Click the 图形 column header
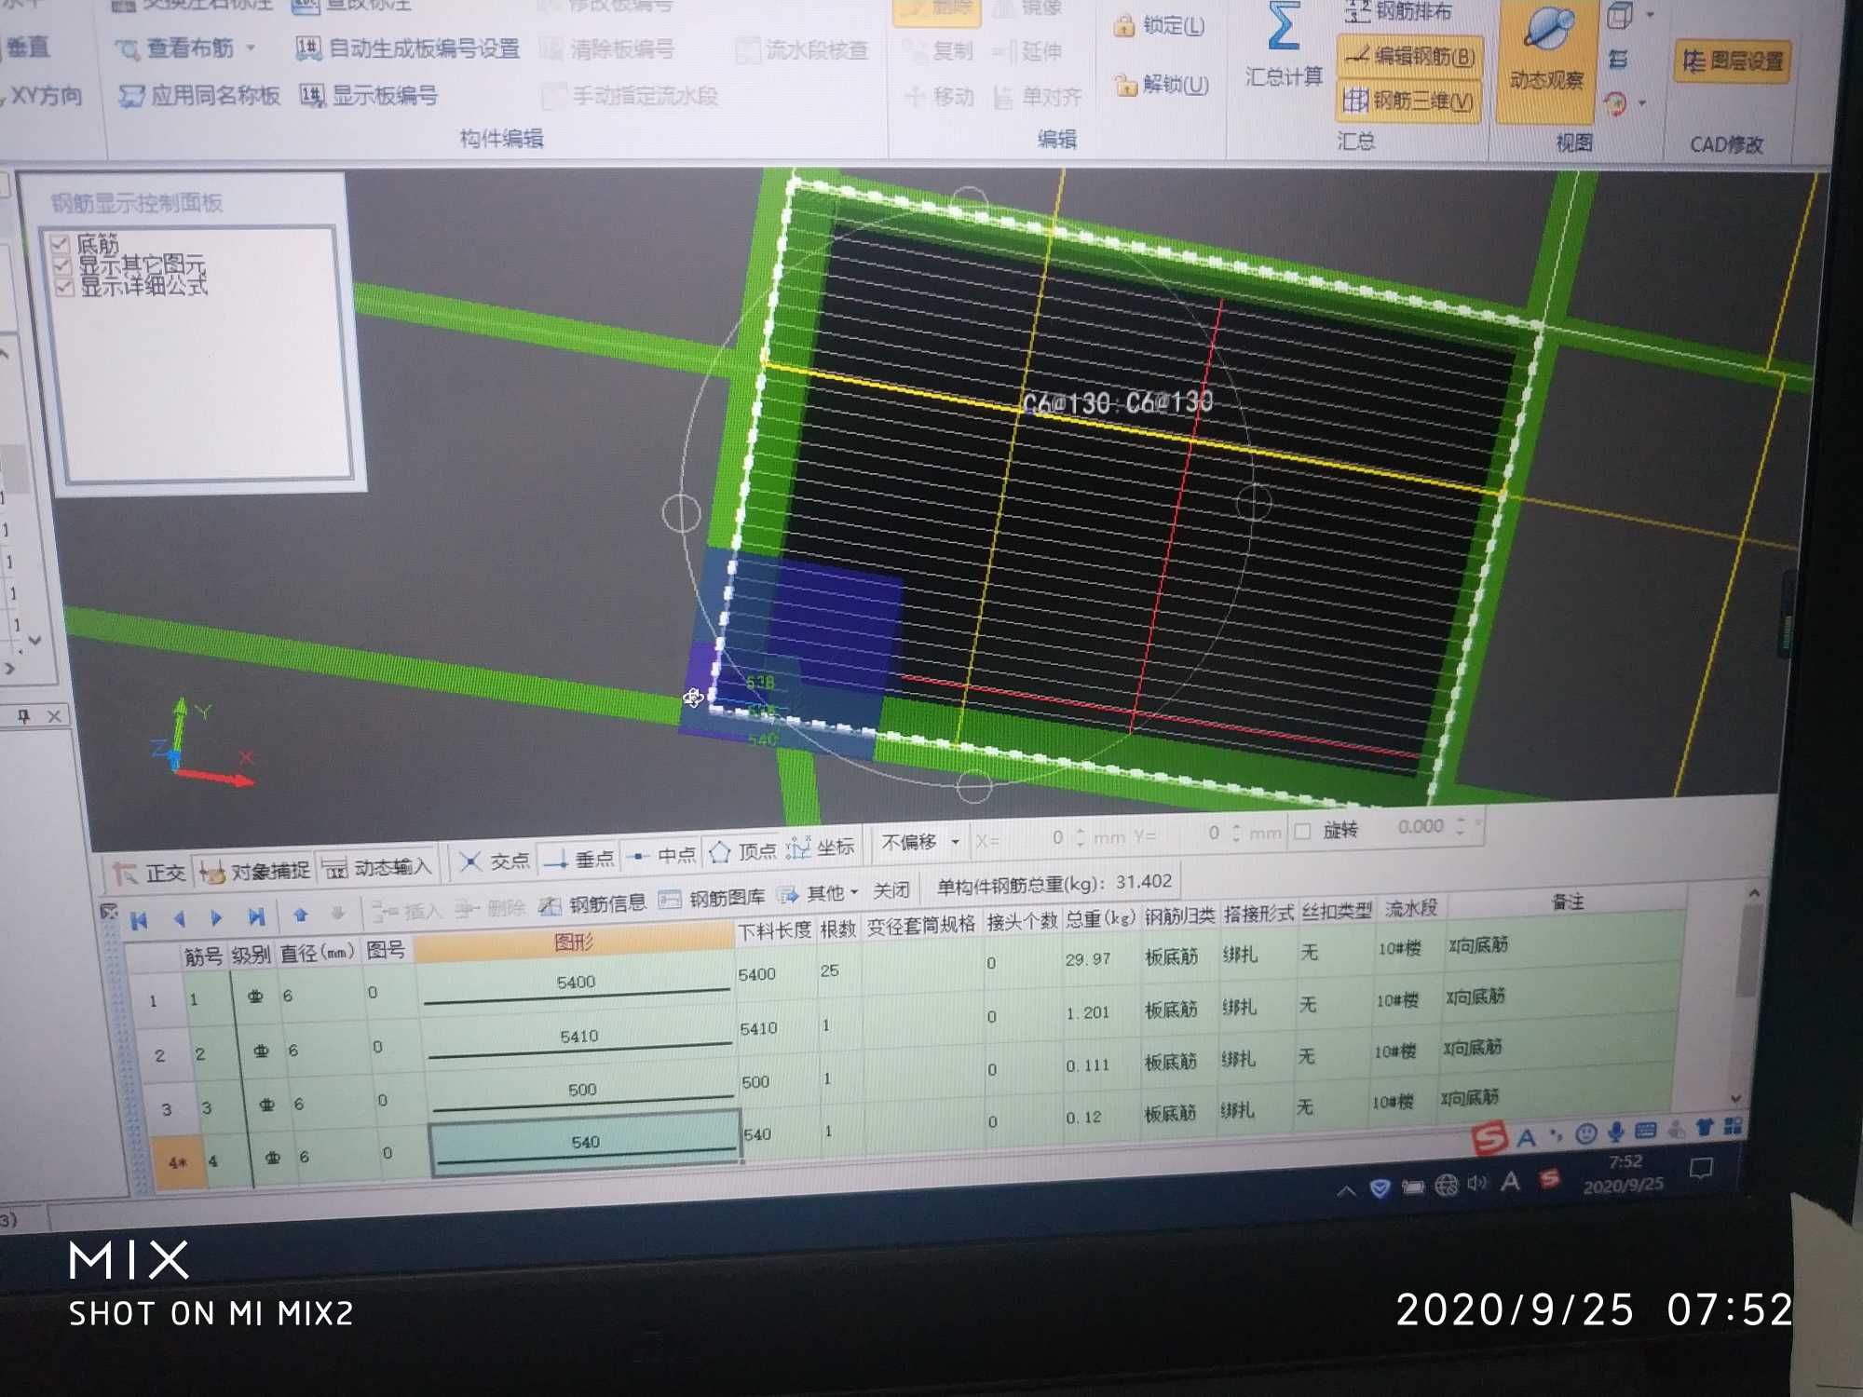1863x1397 pixels. pyautogui.click(x=574, y=942)
